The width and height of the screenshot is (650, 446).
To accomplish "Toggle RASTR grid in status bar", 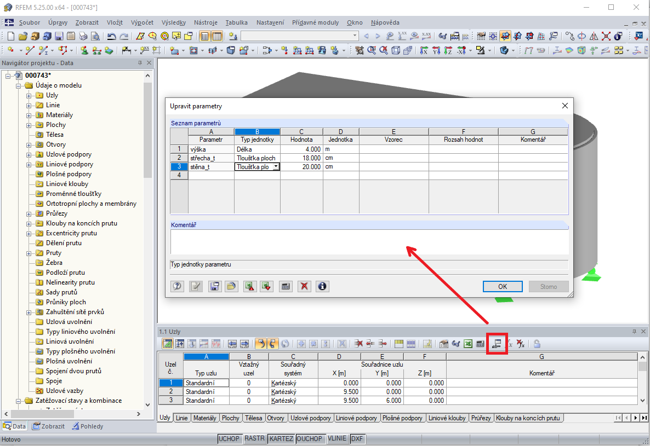I will click(254, 438).
